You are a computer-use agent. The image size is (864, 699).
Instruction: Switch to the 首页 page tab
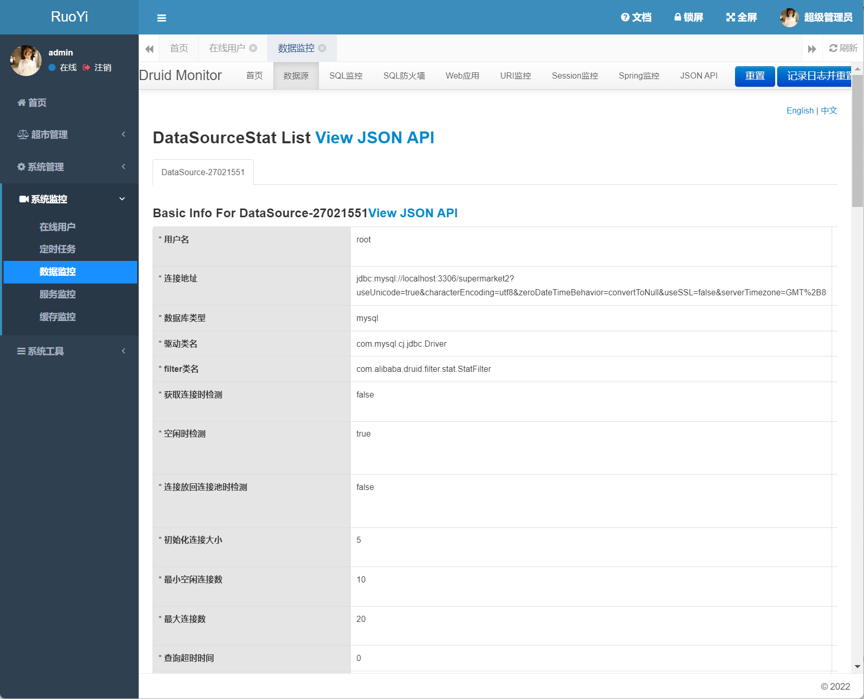(179, 48)
